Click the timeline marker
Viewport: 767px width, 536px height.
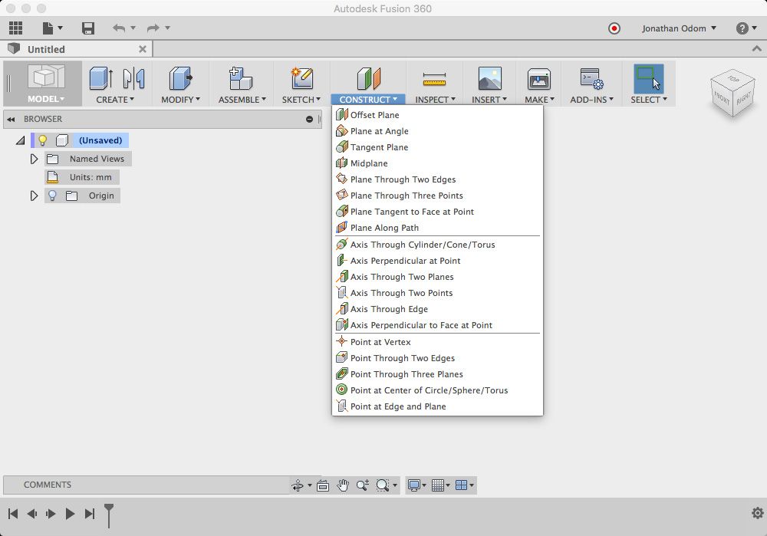[x=109, y=515]
